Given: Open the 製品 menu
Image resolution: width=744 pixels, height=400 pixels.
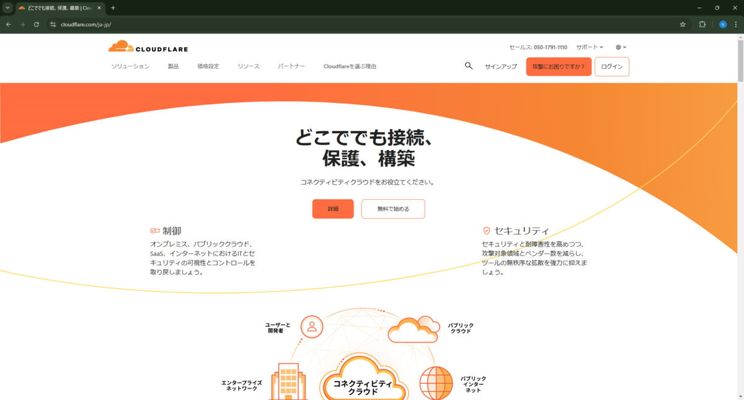Looking at the screenshot, I should pos(173,66).
